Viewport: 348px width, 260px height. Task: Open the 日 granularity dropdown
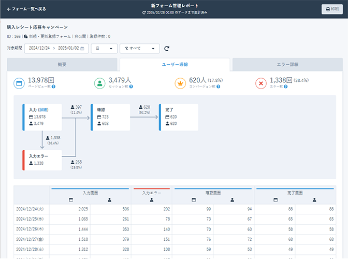point(104,48)
